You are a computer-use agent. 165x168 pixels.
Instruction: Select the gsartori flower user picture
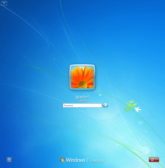click(x=82, y=77)
